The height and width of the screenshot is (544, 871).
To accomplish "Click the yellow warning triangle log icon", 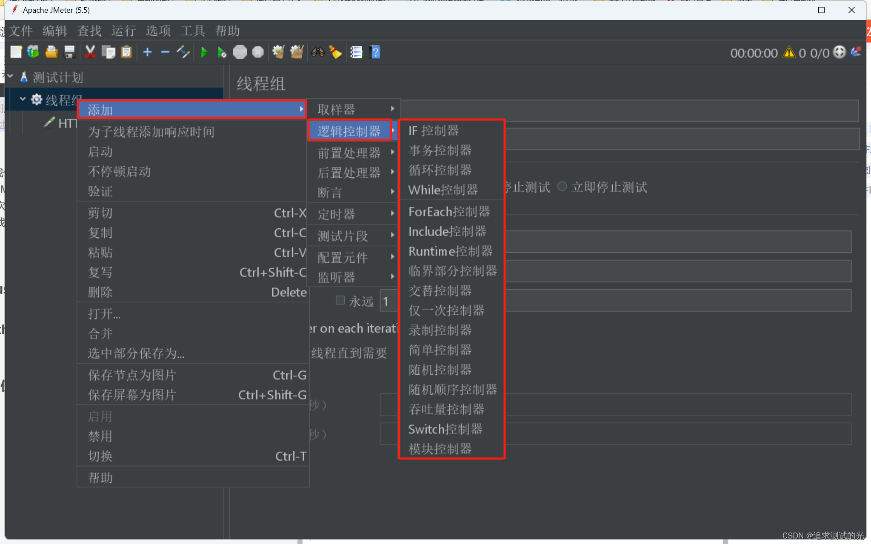I will (789, 52).
